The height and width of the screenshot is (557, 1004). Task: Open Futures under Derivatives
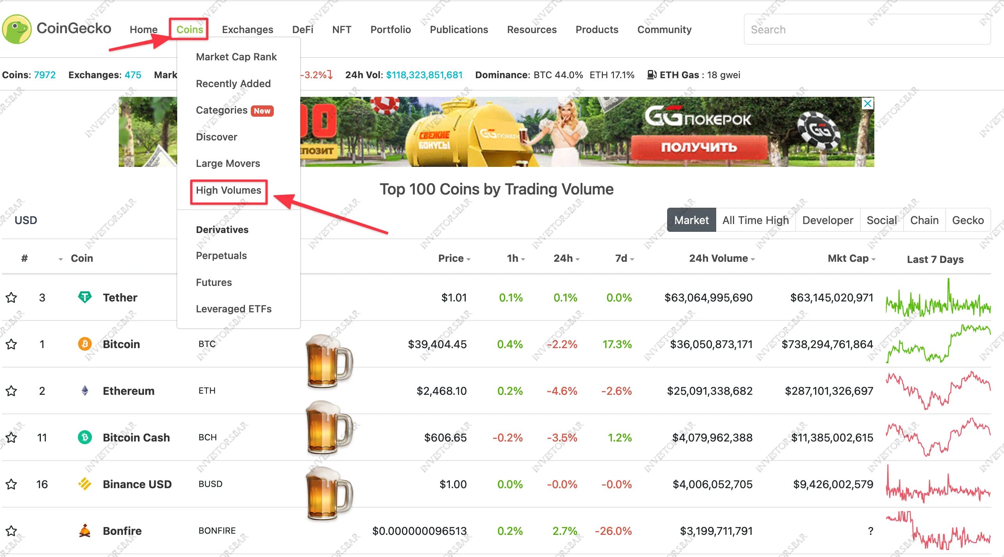point(213,283)
